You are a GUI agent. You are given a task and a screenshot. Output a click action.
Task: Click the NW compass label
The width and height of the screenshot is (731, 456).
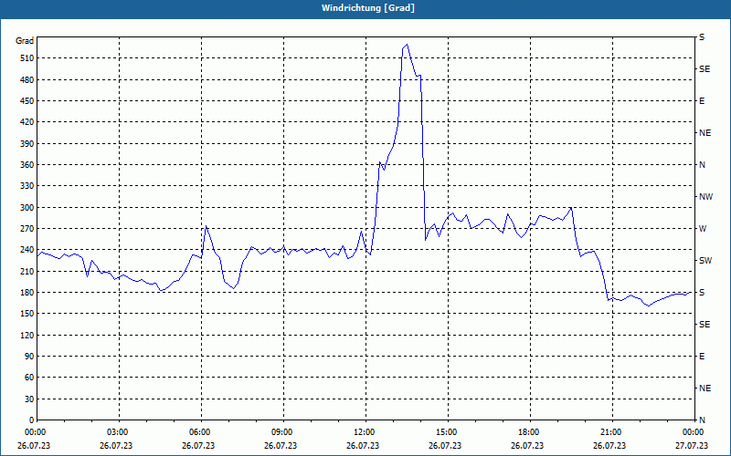(705, 197)
